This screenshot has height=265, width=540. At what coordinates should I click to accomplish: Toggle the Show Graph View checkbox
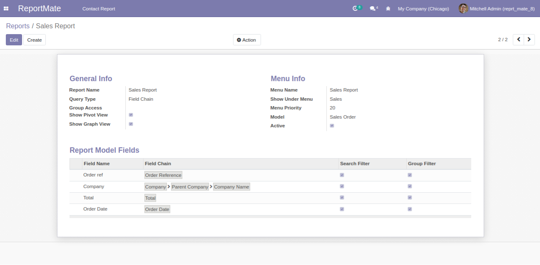[131, 124]
